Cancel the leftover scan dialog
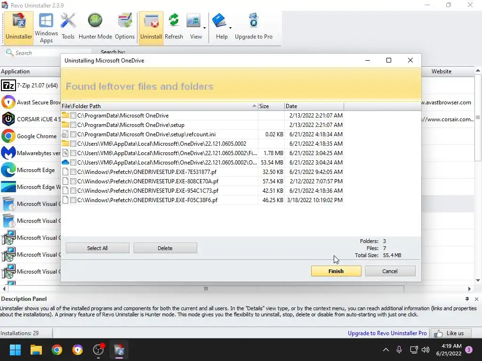The image size is (482, 361). coord(390,271)
